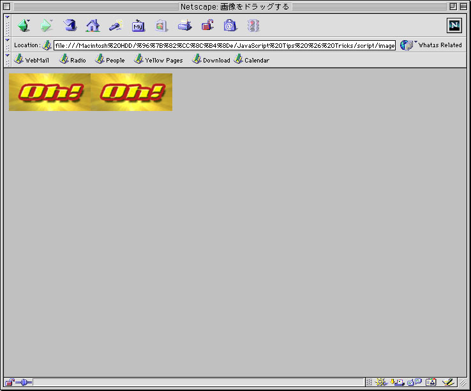The image size is (471, 391).
Task: Click inside the Location URL field
Action: click(x=225, y=45)
